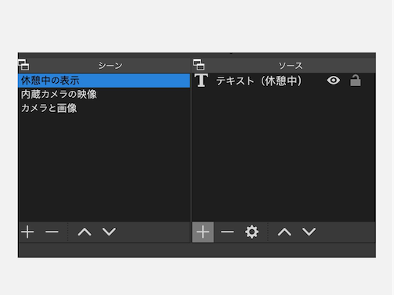Select the テキスト（休憩中）source item
This screenshot has width=394, height=295.
pos(284,81)
